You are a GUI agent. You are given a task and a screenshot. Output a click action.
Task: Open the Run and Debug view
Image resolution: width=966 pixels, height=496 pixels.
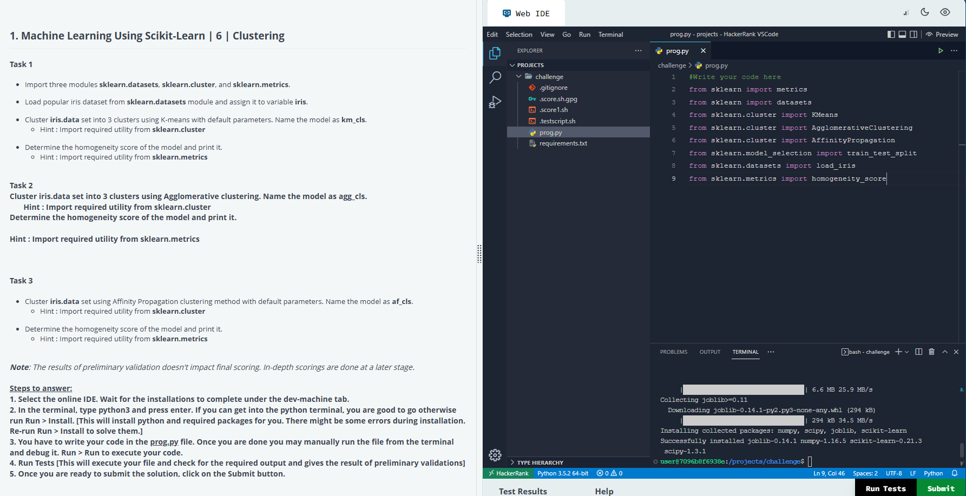(x=495, y=102)
